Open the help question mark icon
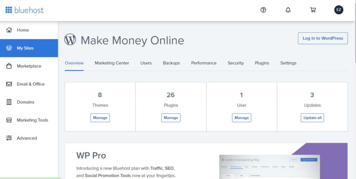 (x=263, y=10)
